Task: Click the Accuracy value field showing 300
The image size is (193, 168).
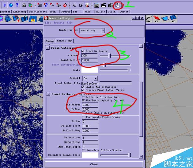Action: [x=89, y=55]
